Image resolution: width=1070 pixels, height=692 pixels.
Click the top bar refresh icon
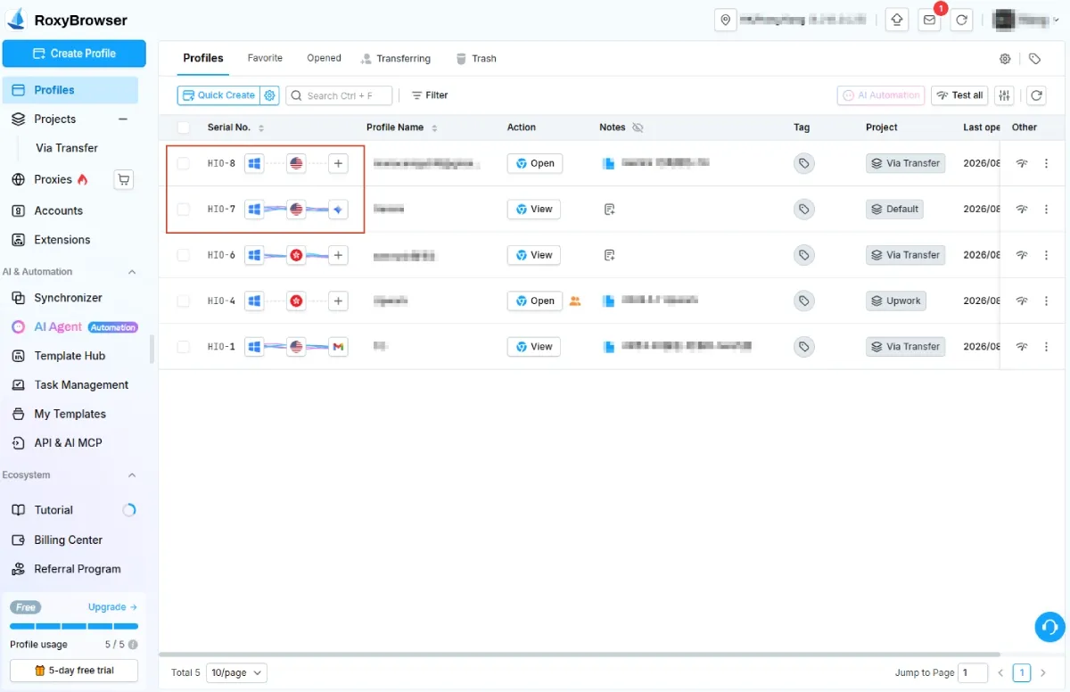(961, 20)
